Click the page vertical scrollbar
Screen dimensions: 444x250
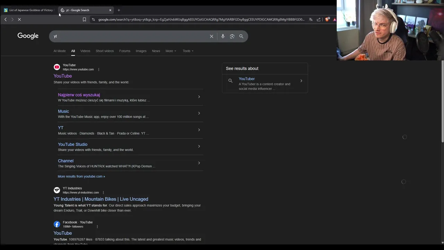pos(442,101)
